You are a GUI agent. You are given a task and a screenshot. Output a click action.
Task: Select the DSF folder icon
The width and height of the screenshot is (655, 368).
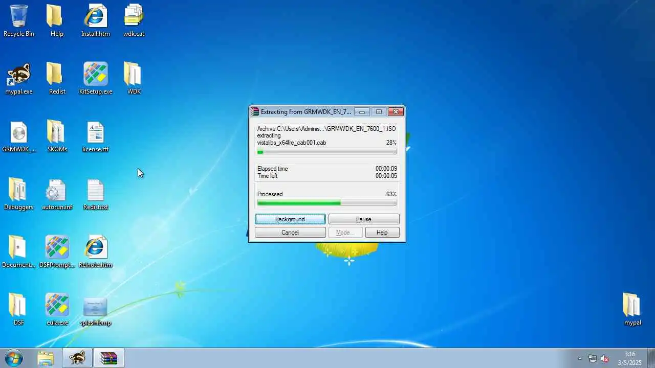[x=19, y=310]
